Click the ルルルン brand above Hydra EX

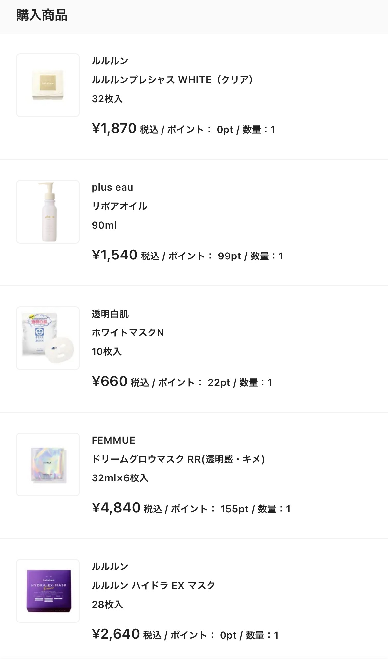click(110, 567)
